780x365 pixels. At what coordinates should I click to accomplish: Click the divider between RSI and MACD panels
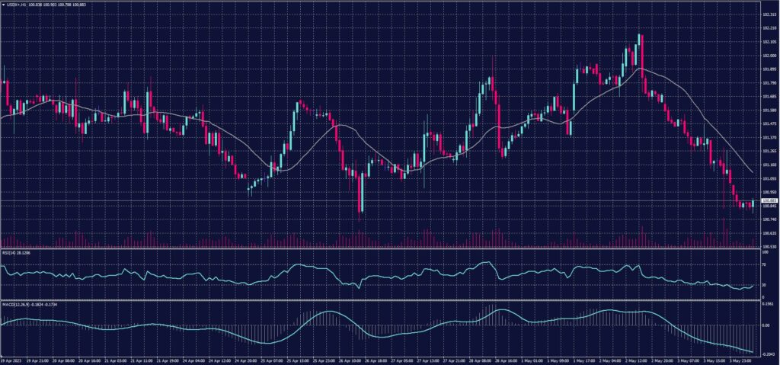381,300
